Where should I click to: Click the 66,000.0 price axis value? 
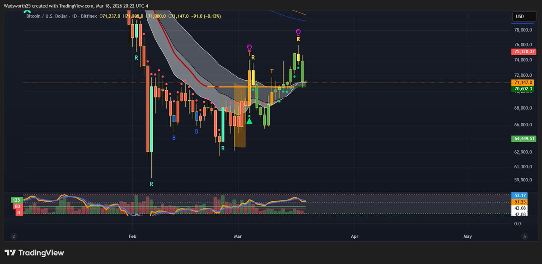click(523, 125)
